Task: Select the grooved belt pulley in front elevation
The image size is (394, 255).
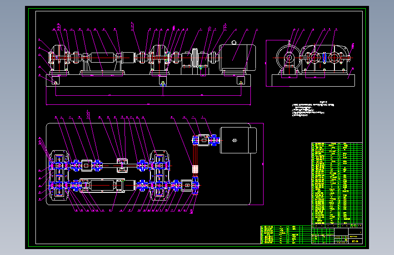Action: 195,58
